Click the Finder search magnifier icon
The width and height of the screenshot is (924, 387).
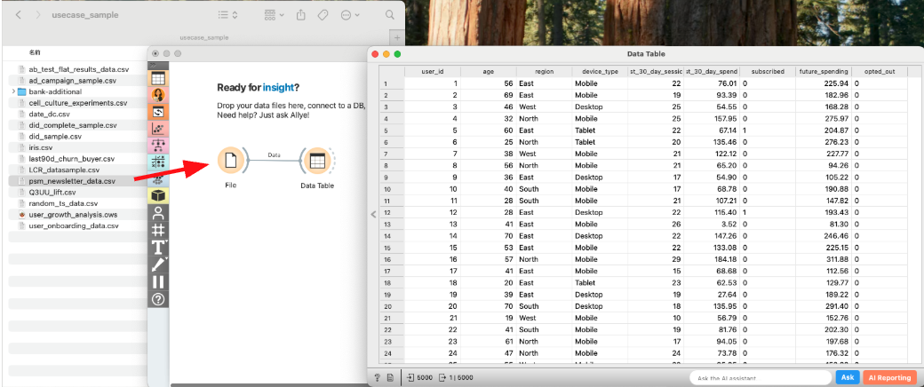click(389, 15)
